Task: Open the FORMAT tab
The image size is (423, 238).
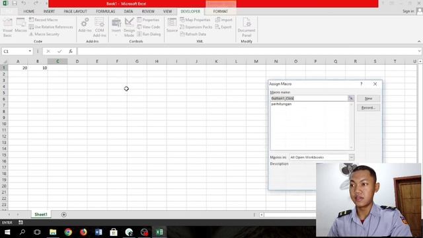Action: point(220,11)
